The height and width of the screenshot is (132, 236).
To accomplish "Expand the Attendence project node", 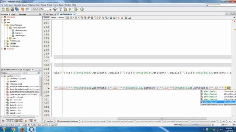I will coord(2,17).
